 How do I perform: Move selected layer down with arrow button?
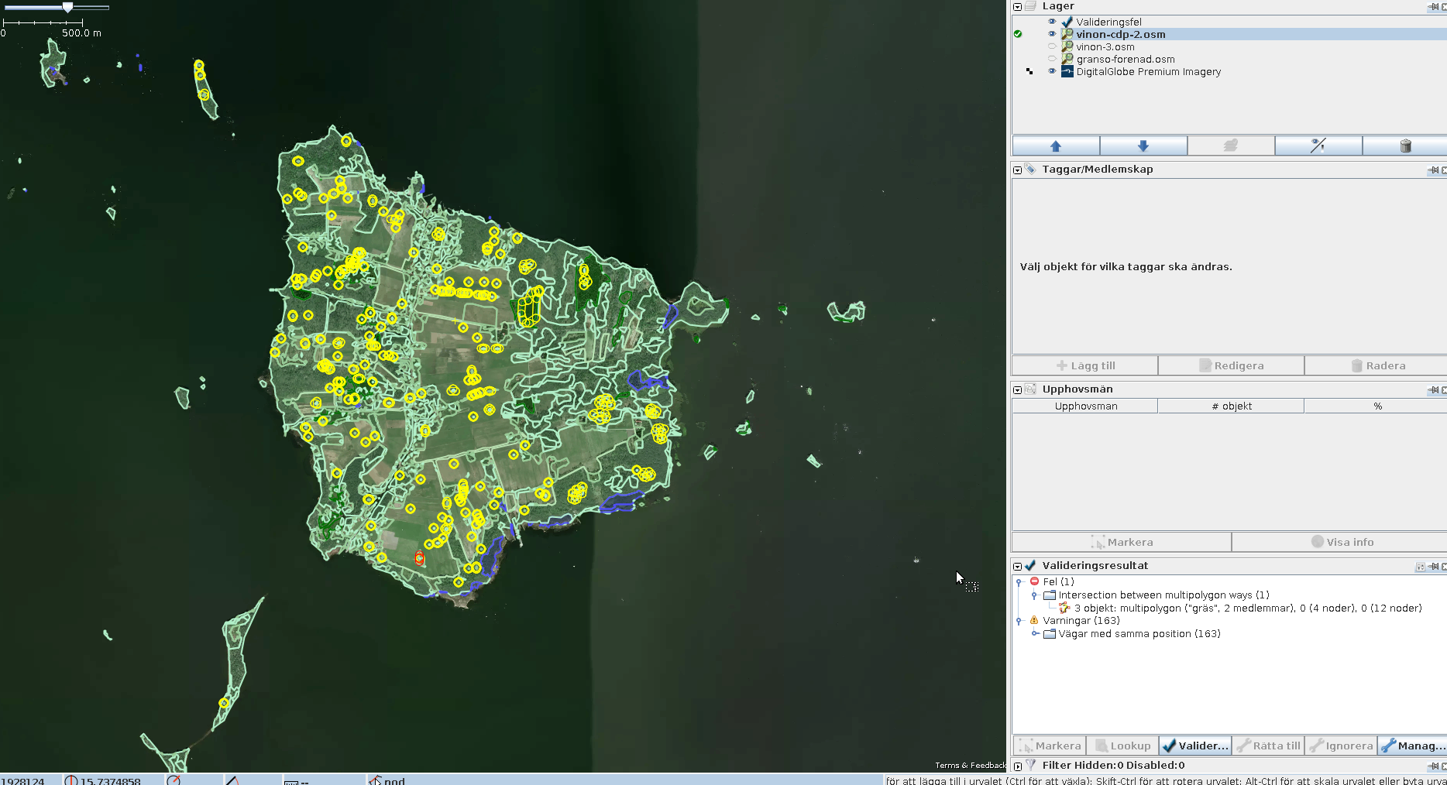[x=1143, y=146]
